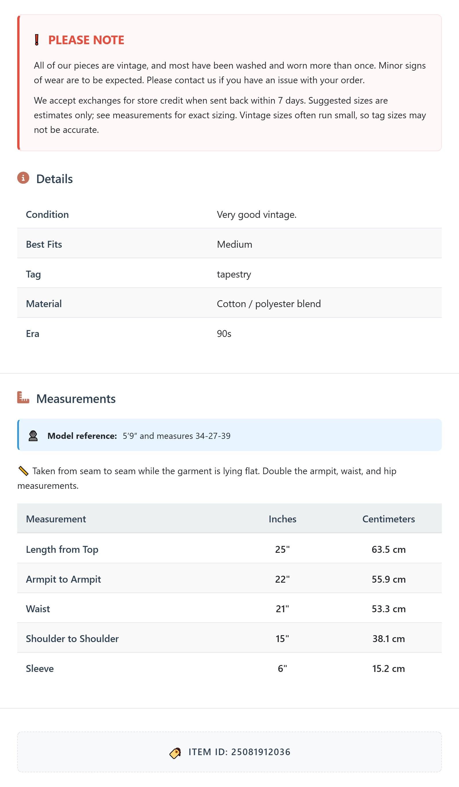Click the Details section heading
Image resolution: width=459 pixels, height=787 pixels.
54,179
